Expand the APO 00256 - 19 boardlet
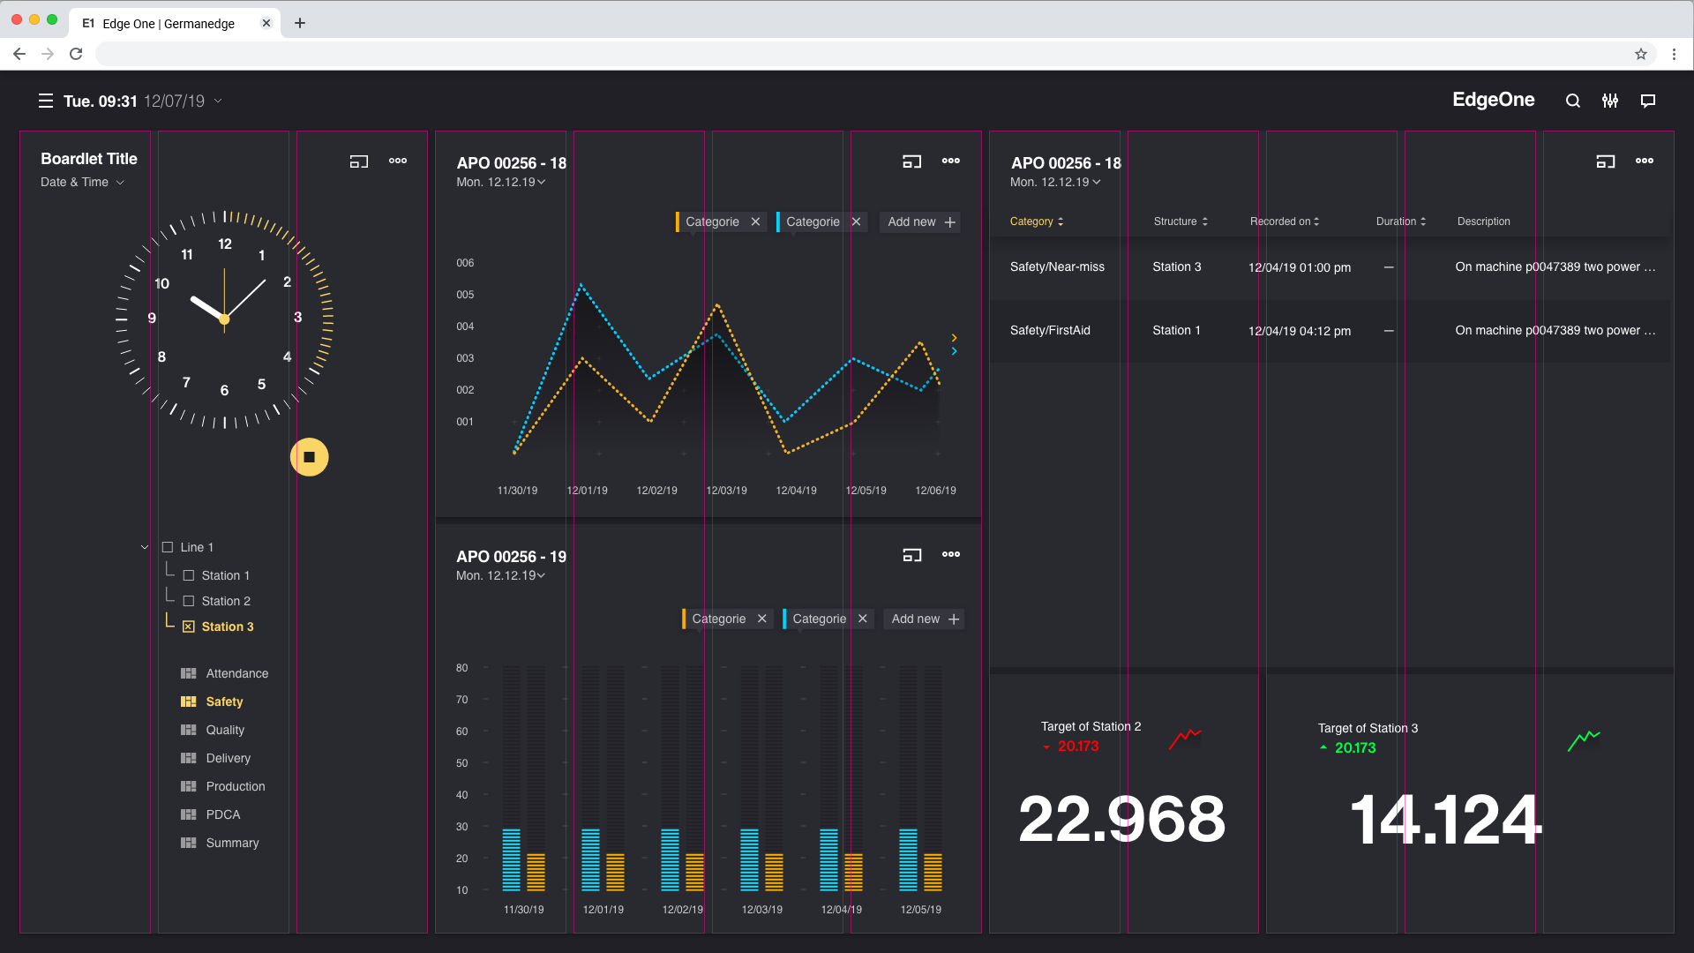Screen dimensions: 1694x953 911,555
